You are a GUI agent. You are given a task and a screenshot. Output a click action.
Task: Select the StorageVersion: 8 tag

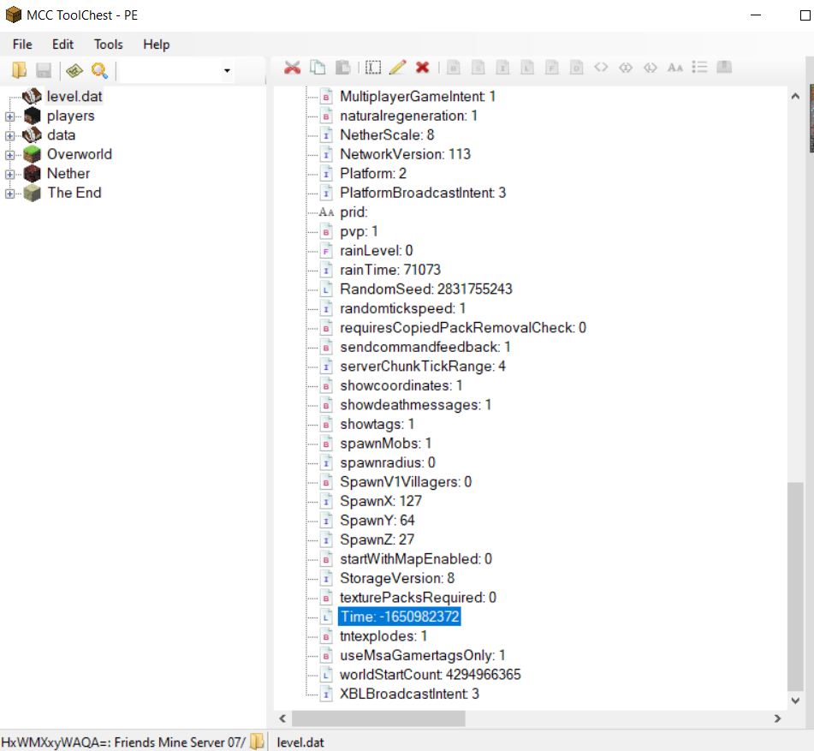coord(397,578)
